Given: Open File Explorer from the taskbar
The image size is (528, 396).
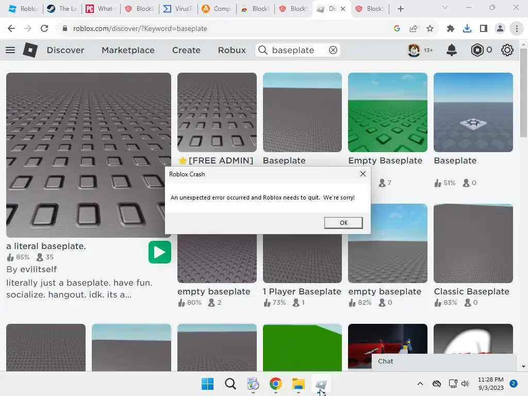Looking at the screenshot, I should 299,384.
